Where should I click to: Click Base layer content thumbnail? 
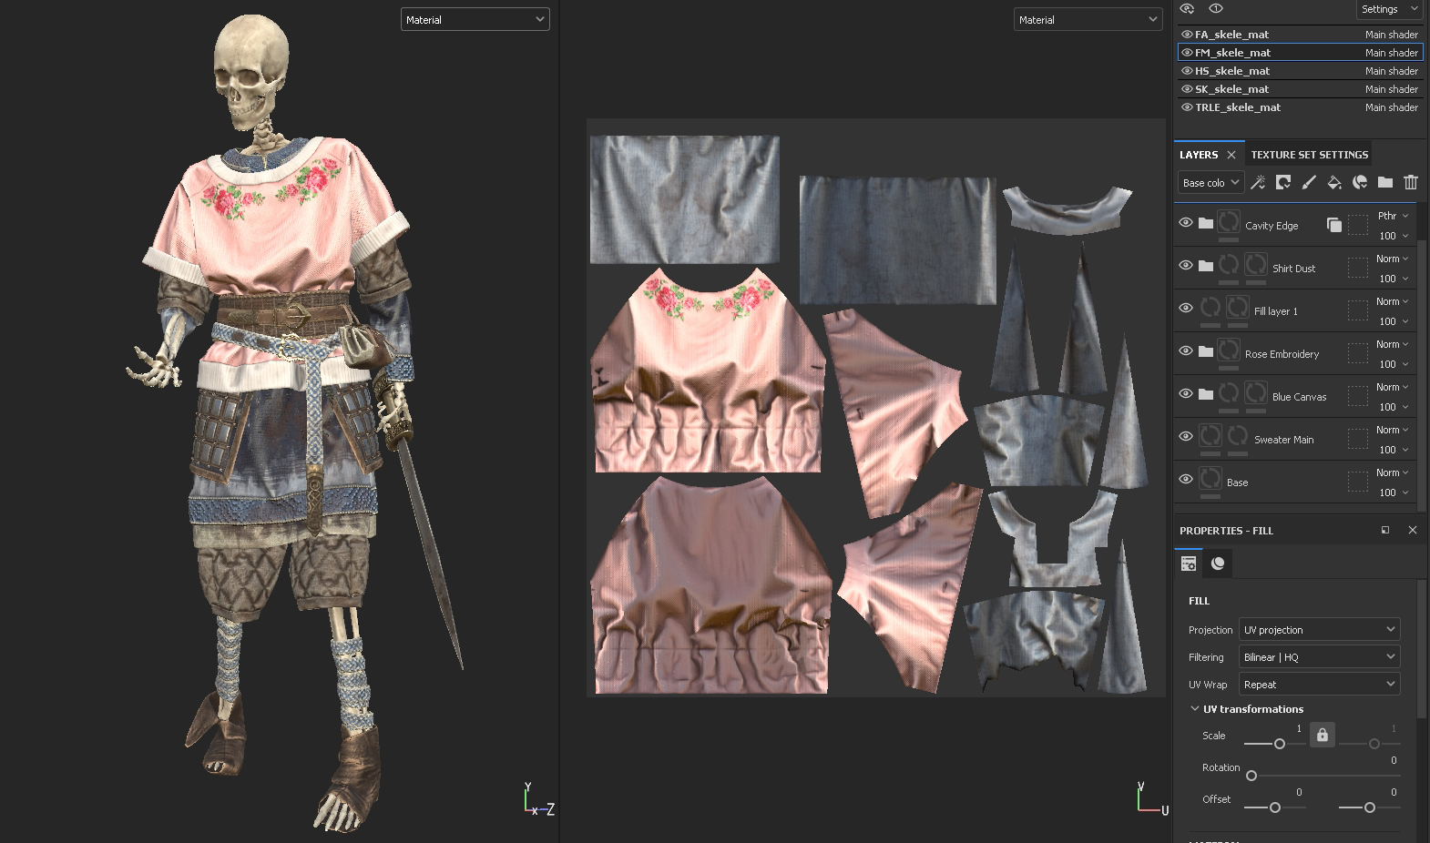(1210, 479)
